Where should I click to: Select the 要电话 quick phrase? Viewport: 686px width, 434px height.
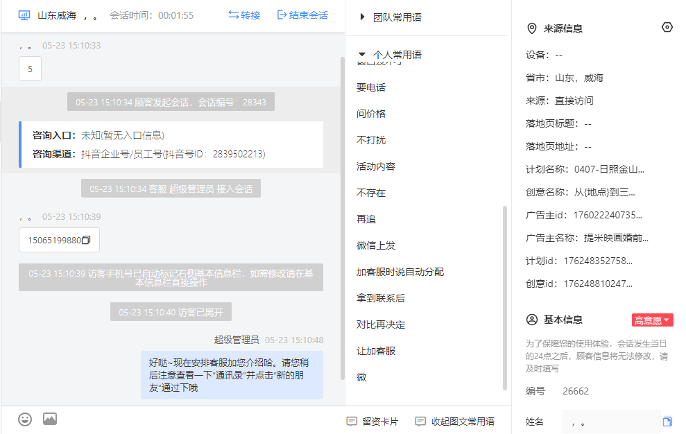(x=371, y=87)
